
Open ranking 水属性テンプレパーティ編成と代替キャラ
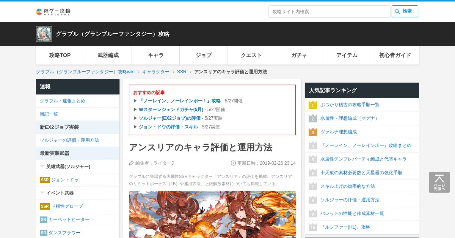click(x=363, y=159)
